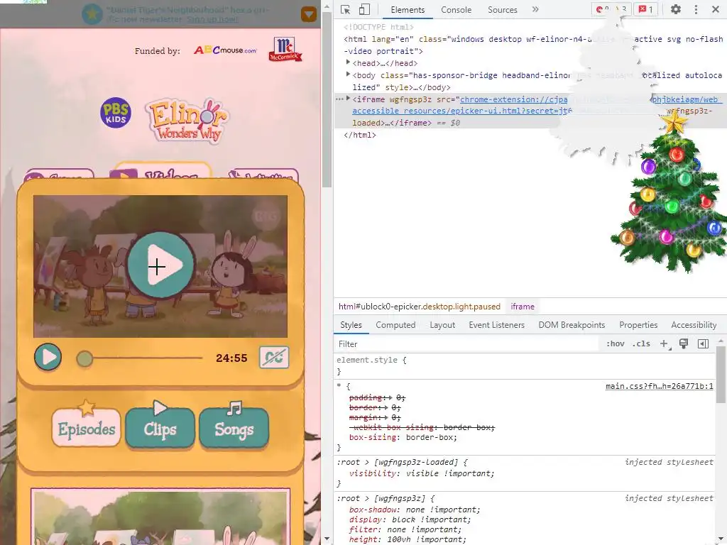Focus the styles Filter input field
This screenshot has width=727, height=545.
[467, 344]
